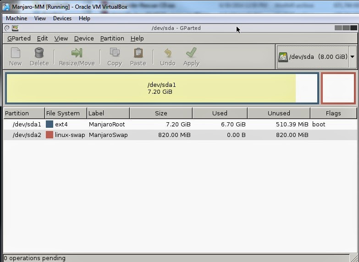Select the /dev/sda (8.00 GiB) device combo box
The image size is (359, 262).
tap(317, 57)
